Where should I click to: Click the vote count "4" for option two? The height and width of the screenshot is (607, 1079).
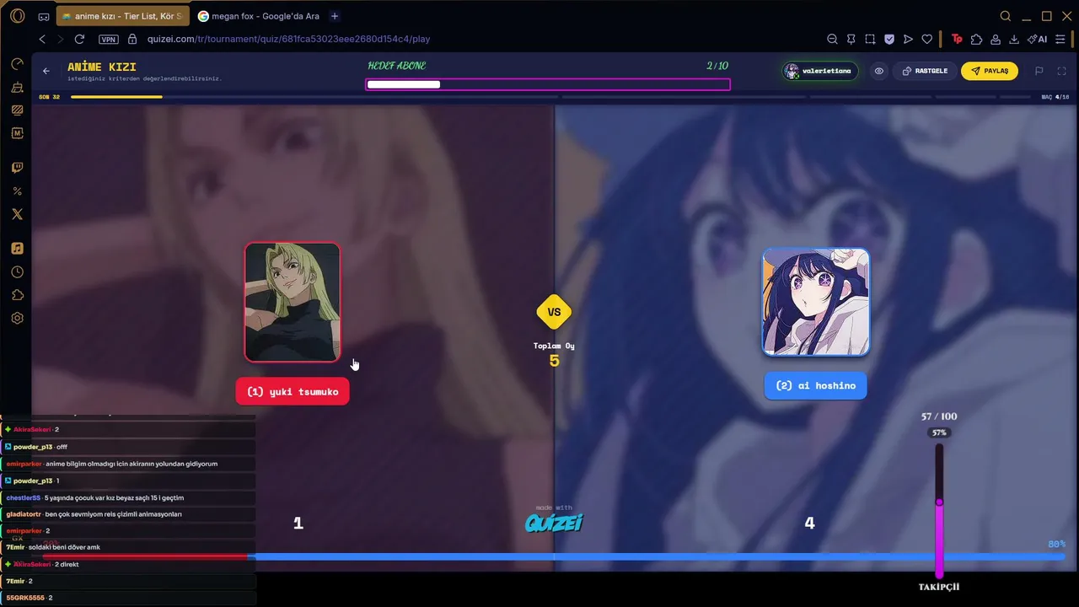tap(809, 523)
